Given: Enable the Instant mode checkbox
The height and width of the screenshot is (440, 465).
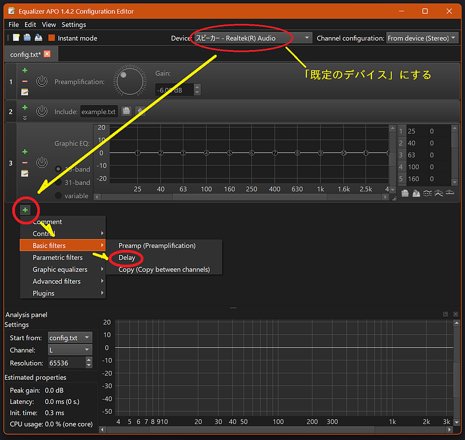Looking at the screenshot, I should pos(52,38).
